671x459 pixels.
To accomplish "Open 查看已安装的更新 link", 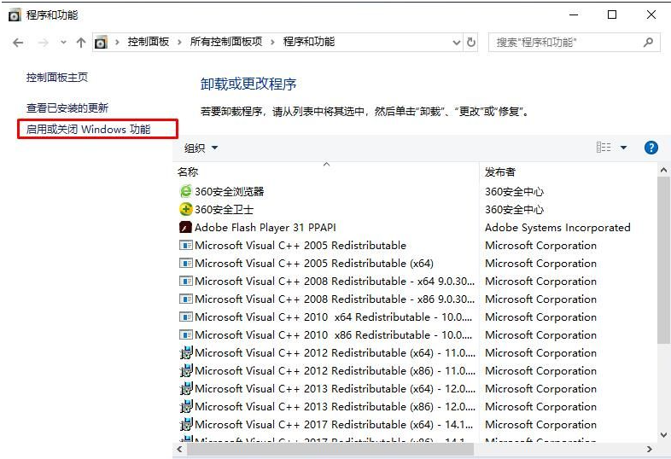I will (x=67, y=108).
